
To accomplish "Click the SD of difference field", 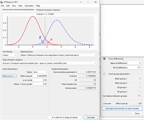I will [x=135, y=67].
